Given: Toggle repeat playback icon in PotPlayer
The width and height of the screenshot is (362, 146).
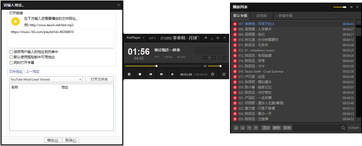Looking at the screenshot, I should pos(220,58).
